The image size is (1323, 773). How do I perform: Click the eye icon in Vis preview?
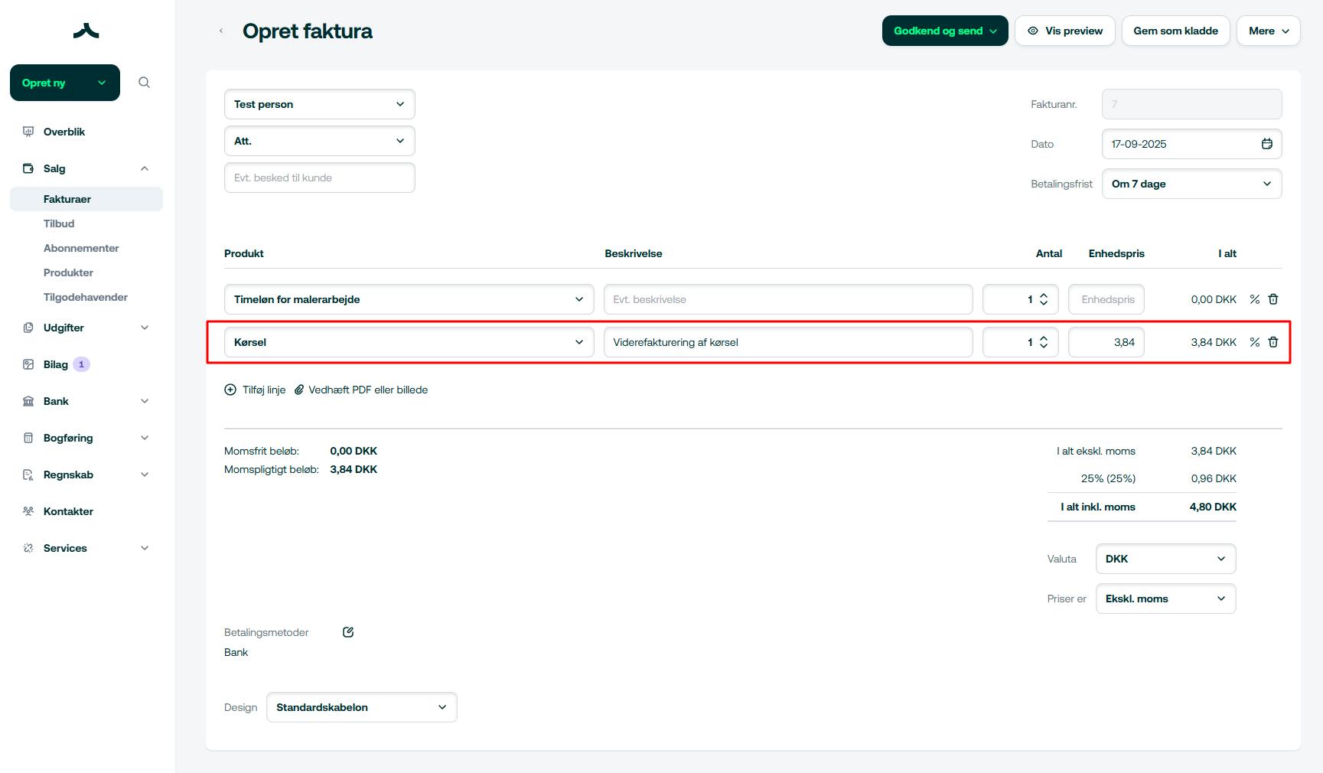1033,31
